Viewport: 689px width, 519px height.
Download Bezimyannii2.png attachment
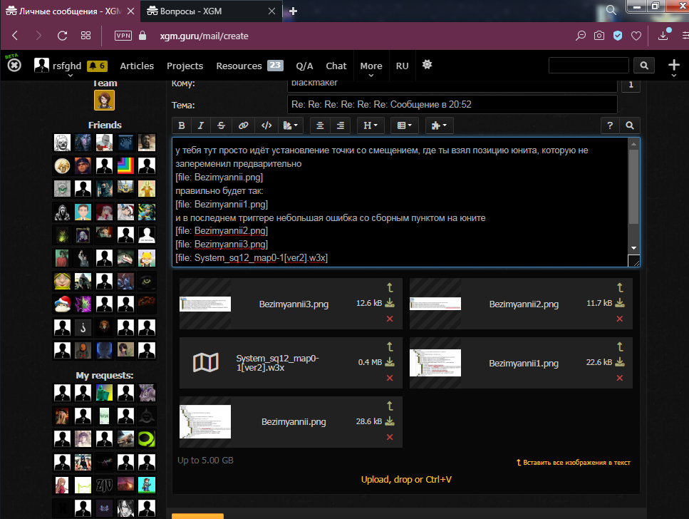[x=620, y=303]
